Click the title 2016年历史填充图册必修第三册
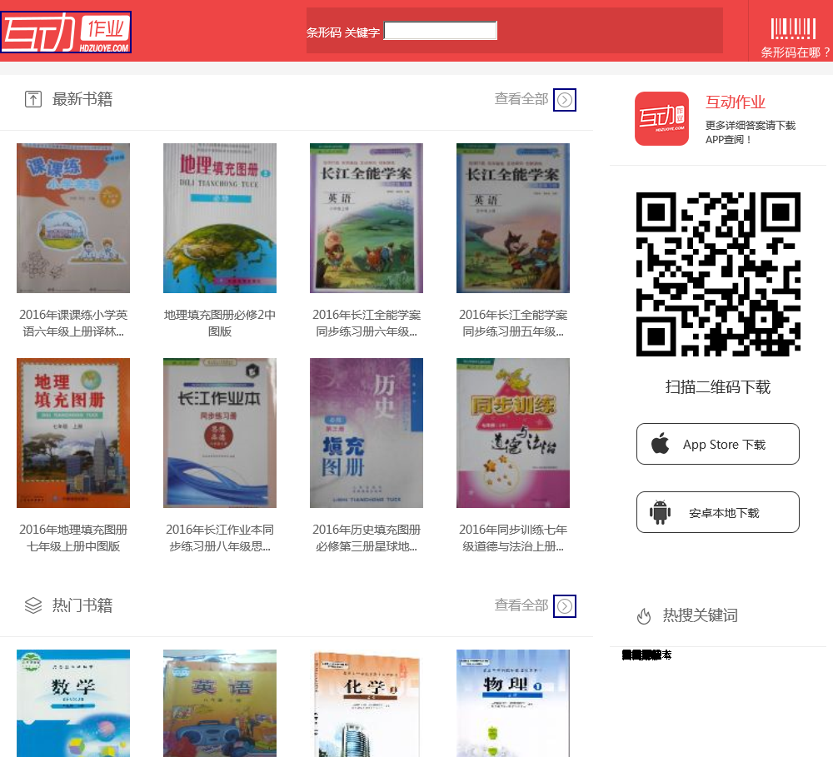This screenshot has height=757, width=833. 367,538
